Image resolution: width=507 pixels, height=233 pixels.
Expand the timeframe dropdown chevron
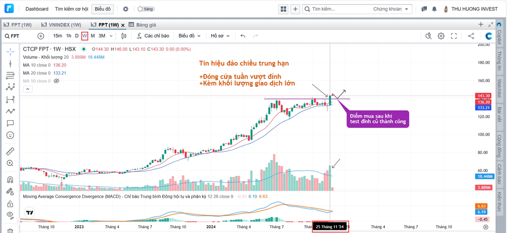coord(111,36)
